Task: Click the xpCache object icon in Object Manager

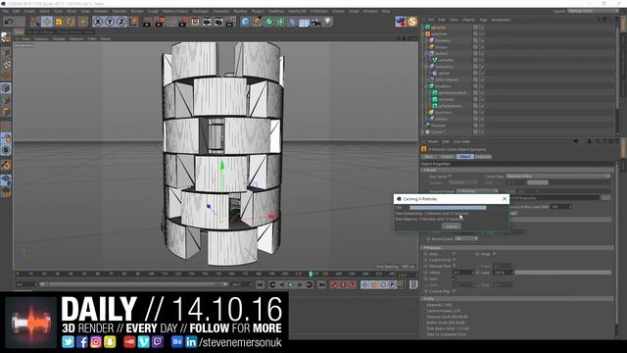Action: pos(427,27)
